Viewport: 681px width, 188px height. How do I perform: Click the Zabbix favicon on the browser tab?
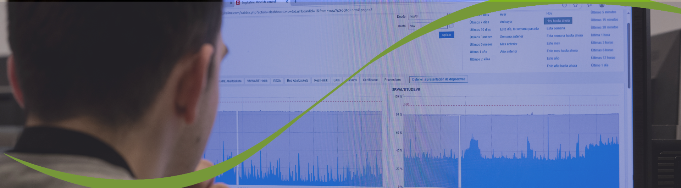point(238,2)
